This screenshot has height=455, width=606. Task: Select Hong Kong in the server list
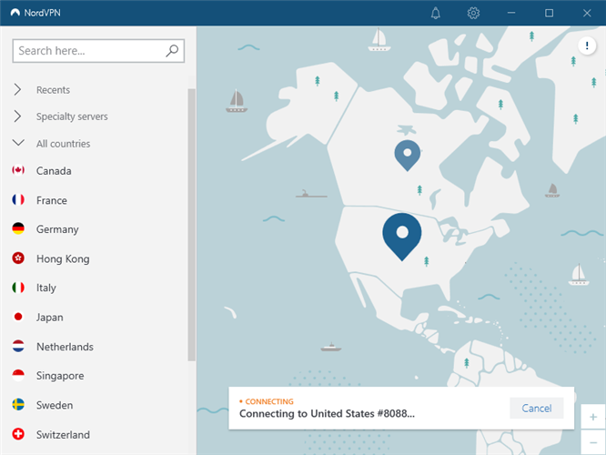[x=63, y=259]
